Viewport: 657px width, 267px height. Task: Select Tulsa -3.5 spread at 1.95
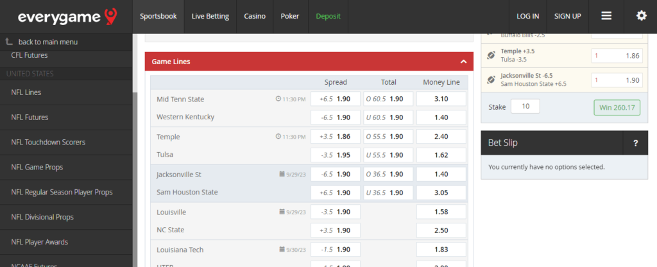tap(335, 155)
